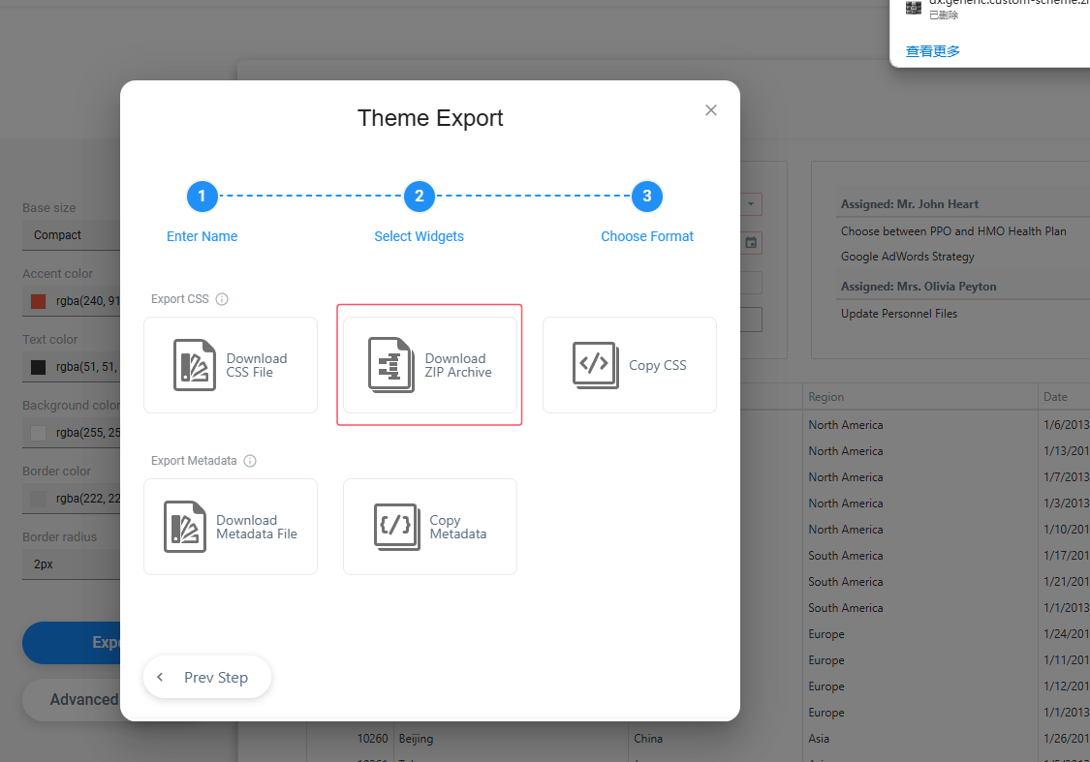Click the Advanced button behind dialog
The height and width of the screenshot is (762, 1090).
(71, 700)
